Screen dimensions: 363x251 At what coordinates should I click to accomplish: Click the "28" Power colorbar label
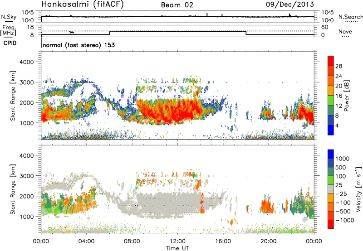click(x=338, y=66)
